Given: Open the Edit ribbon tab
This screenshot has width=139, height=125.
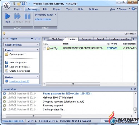Looking at the screenshot, I should (x=45, y=9).
